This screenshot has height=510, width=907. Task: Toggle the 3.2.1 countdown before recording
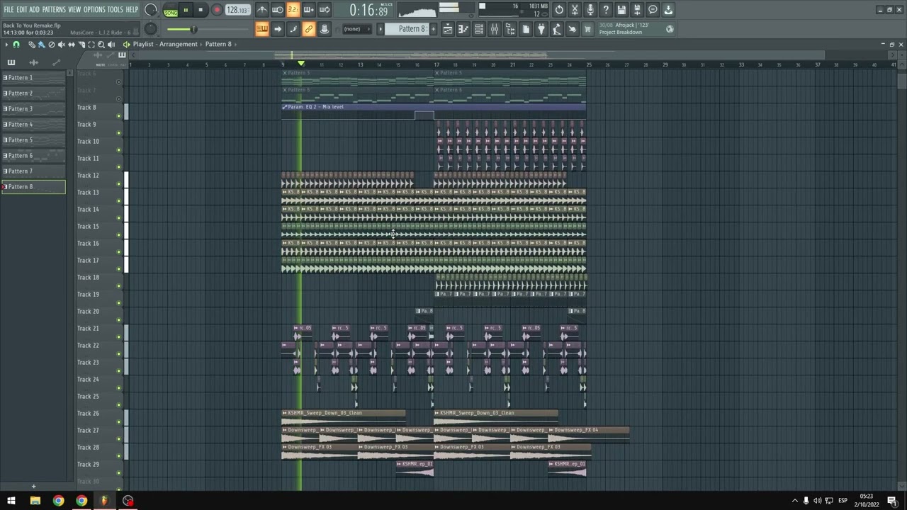pos(293,10)
